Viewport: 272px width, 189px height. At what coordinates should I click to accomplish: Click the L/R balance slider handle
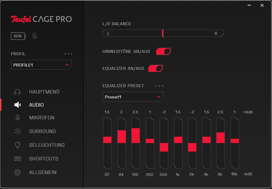point(162,33)
